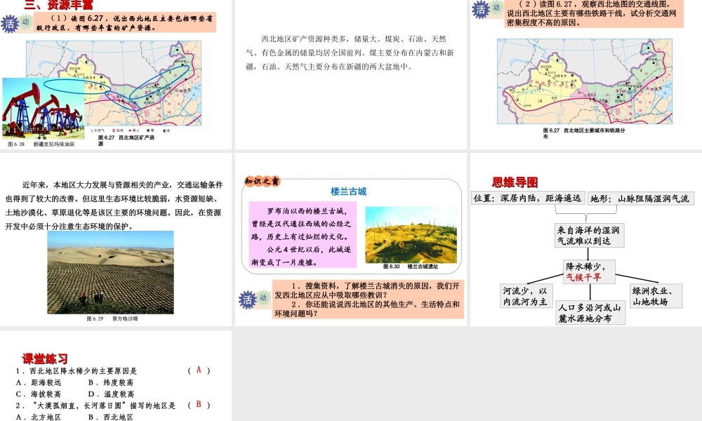Viewport: 702px width, 421px height.
Task: Click the heading 思维导图
Action: [515, 182]
